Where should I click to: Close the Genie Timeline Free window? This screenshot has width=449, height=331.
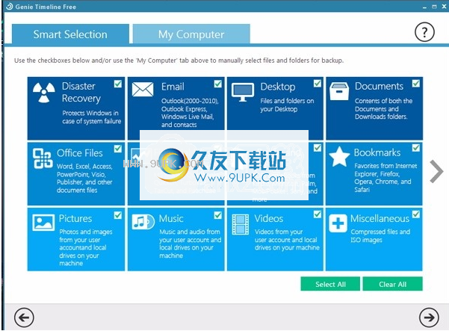pyautogui.click(x=444, y=6)
